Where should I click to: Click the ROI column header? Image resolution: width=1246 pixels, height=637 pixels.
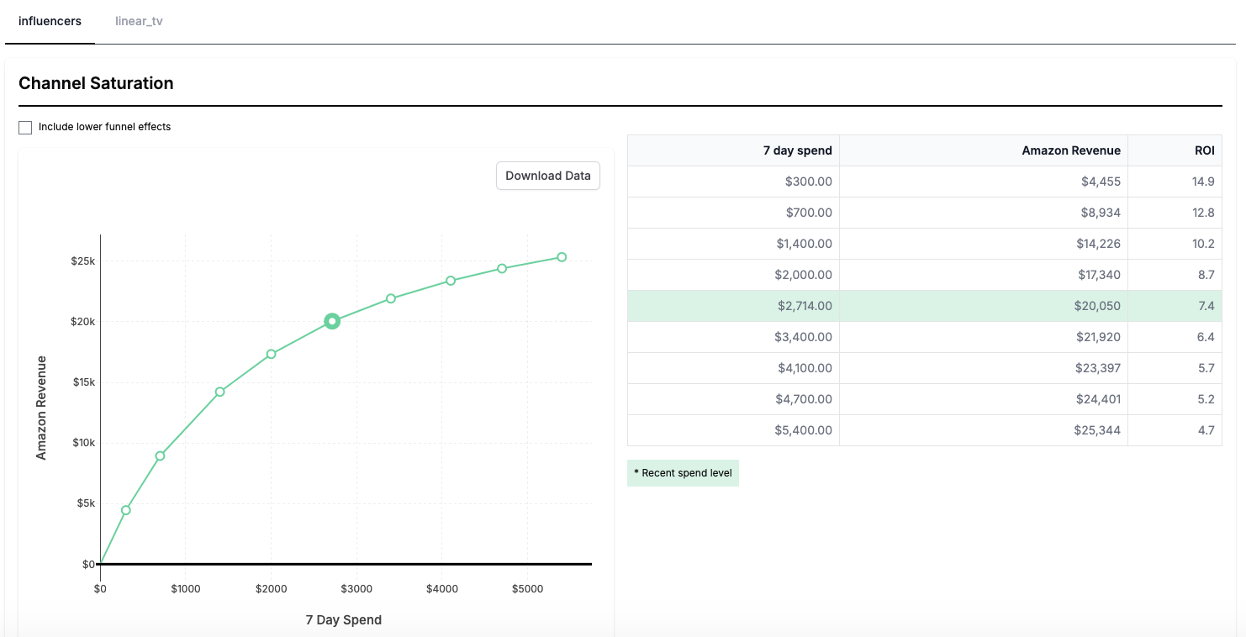1204,150
